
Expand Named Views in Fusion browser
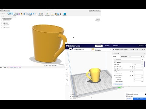tap(2, 21)
